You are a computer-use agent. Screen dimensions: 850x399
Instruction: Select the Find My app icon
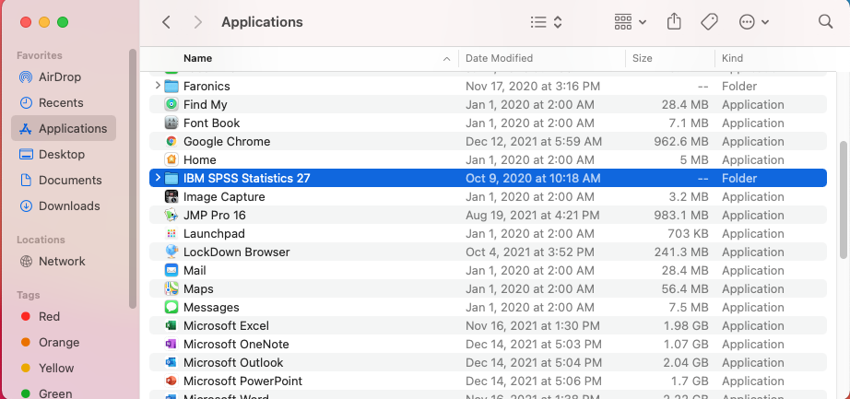[171, 104]
